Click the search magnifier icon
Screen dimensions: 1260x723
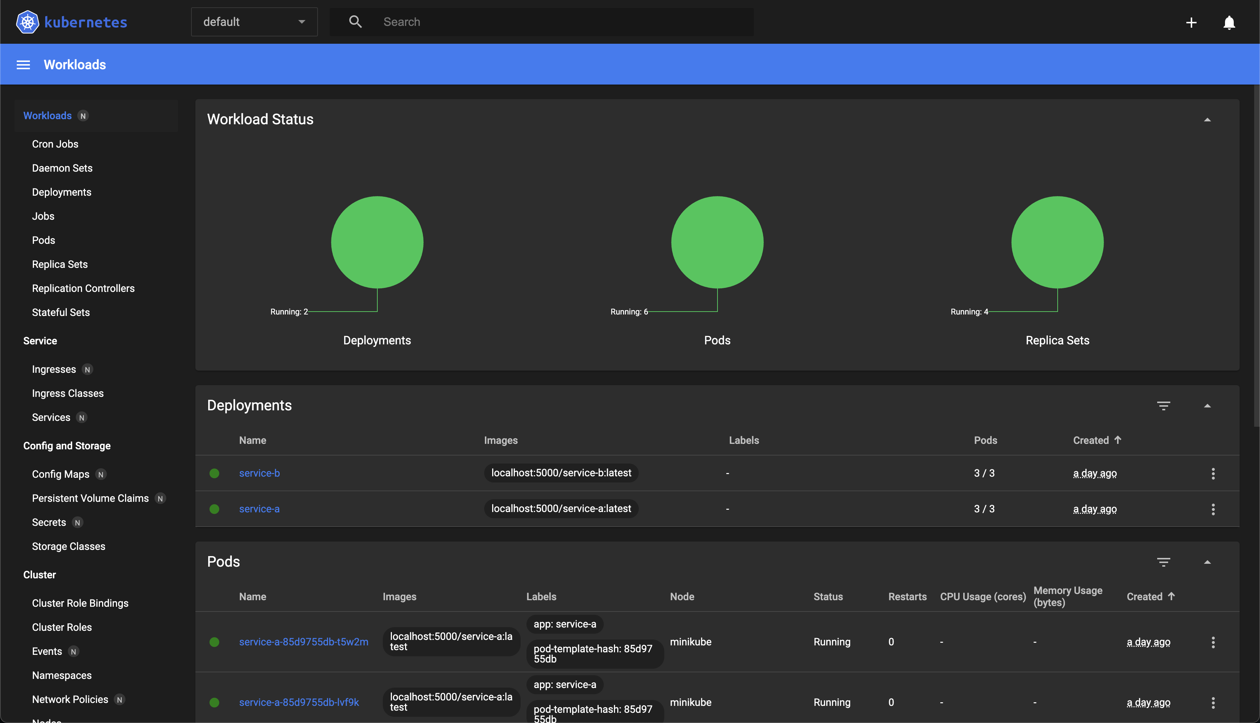355,22
